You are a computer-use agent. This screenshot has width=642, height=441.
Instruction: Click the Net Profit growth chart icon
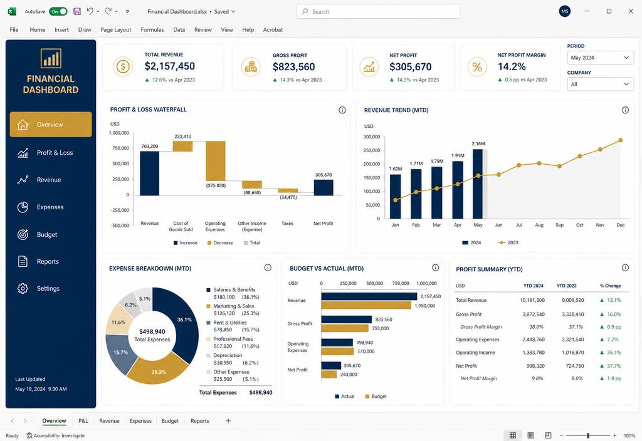click(x=369, y=66)
